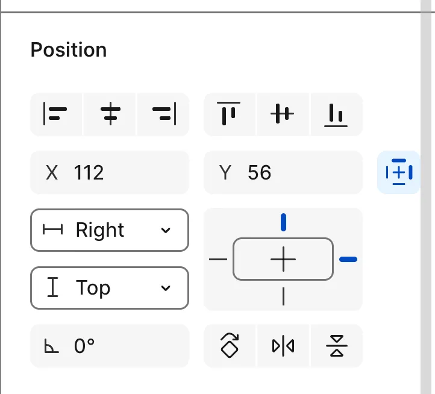The image size is (435, 394).
Task: Toggle top constraint bar in constraint widget
Action: point(283,222)
